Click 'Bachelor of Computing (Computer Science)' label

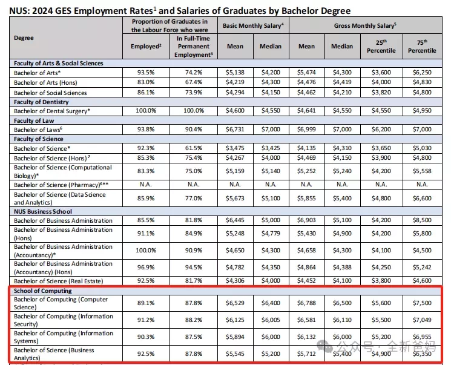click(61, 303)
